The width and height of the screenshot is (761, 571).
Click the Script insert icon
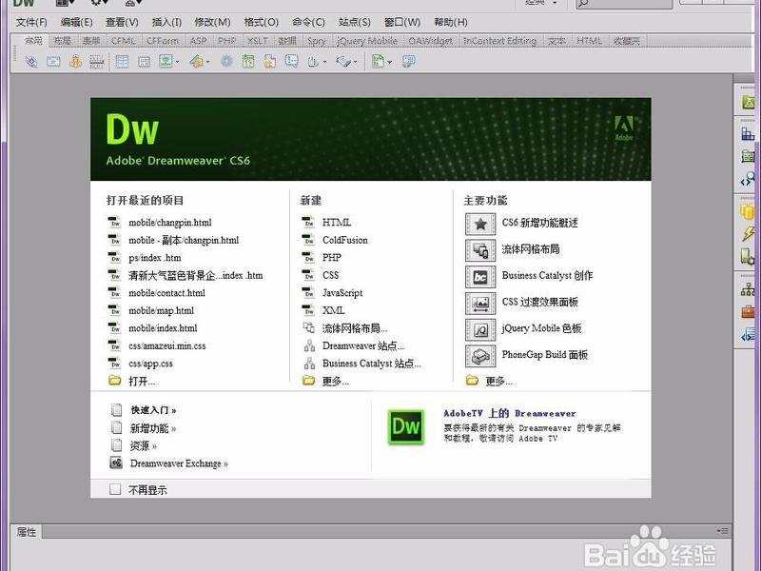pos(343,62)
